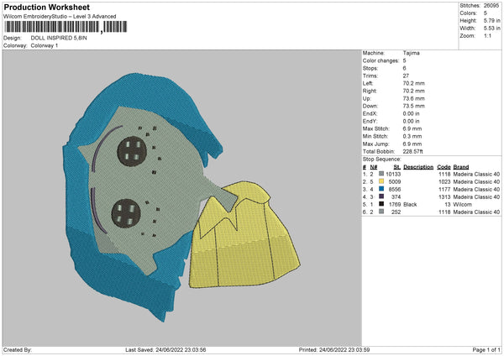Click stitch count 374 in row 4
This screenshot has width=504, height=356.
pyautogui.click(x=396, y=197)
